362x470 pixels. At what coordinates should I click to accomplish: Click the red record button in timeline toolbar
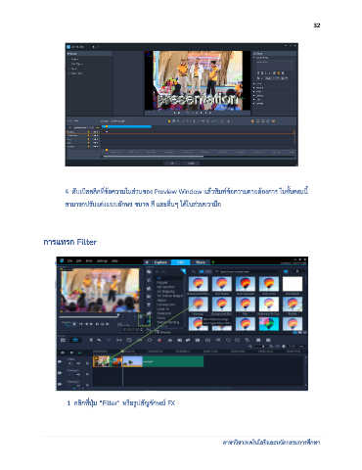click(159, 340)
